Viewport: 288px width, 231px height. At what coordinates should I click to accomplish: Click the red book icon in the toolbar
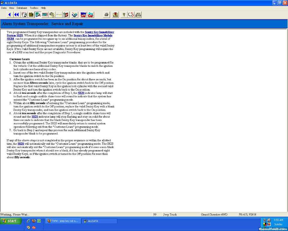(x=66, y=14)
